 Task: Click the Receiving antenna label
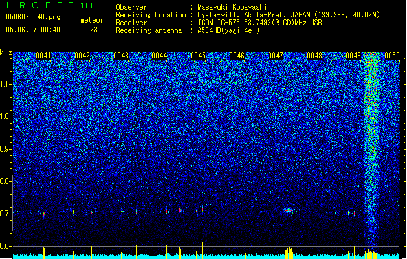tap(149, 30)
